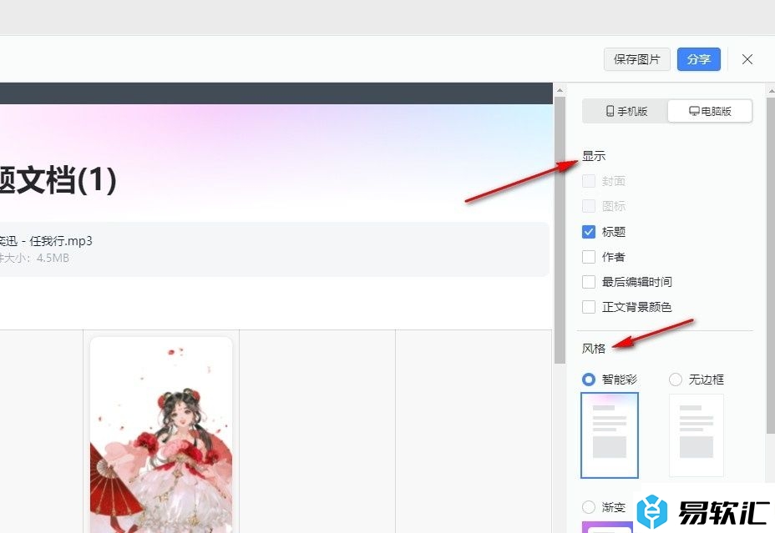The image size is (775, 533).
Task: Select the 无边框 style radio button
Action: (675, 380)
